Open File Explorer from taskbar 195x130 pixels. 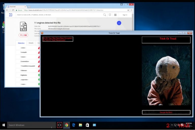(80, 125)
